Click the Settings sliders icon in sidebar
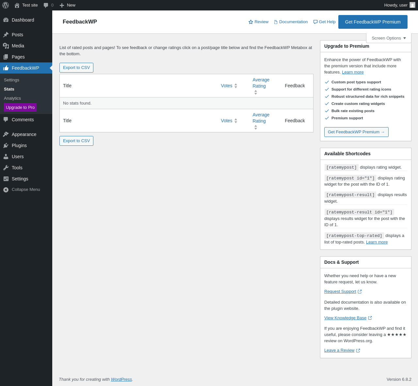418x386 pixels. tap(6, 179)
